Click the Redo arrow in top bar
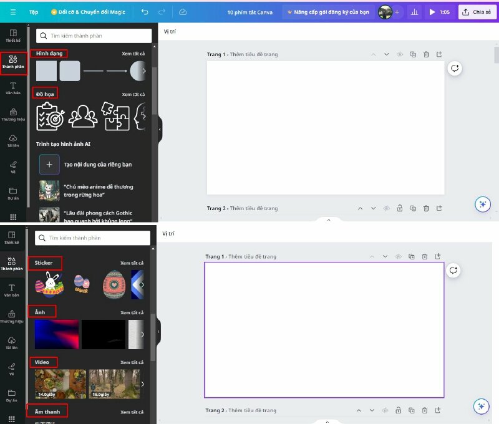This screenshot has width=499, height=424. [x=162, y=12]
